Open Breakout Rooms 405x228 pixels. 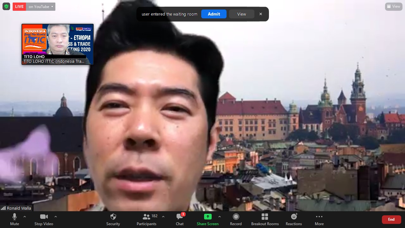pos(265,219)
